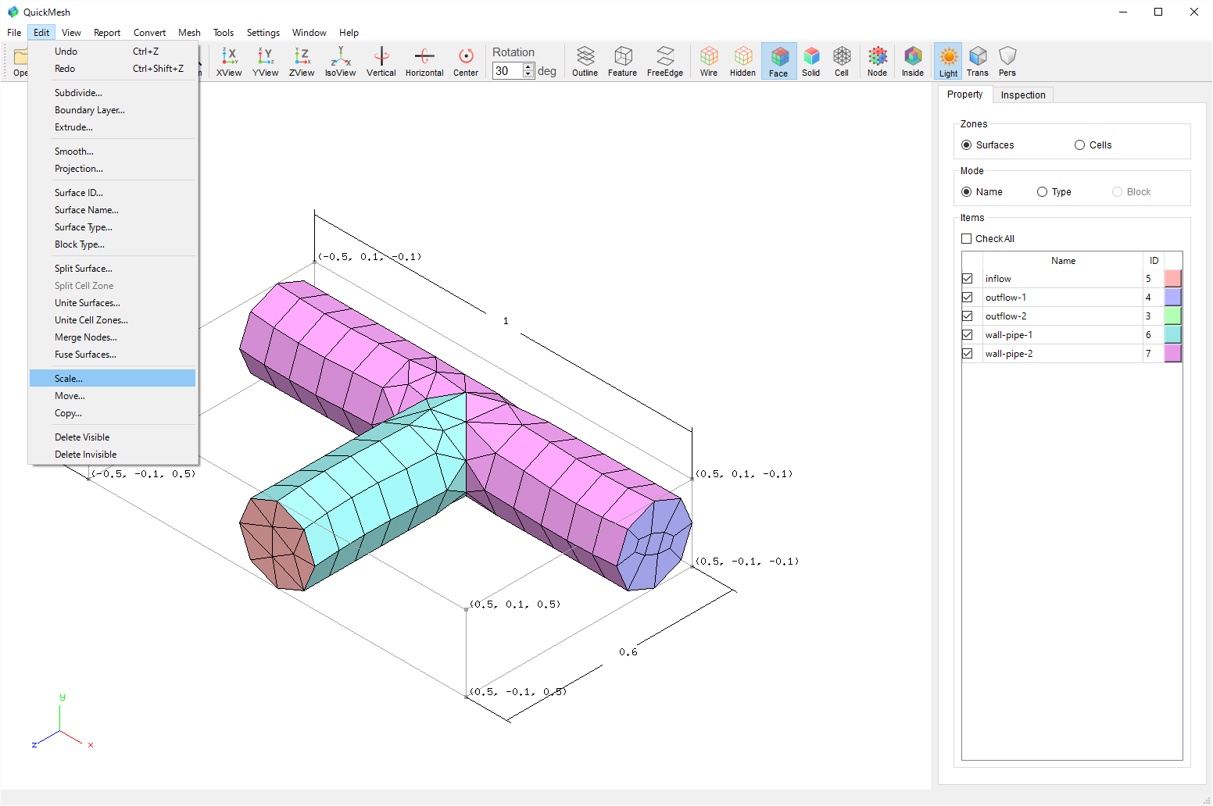Toggle Pers perspective view
1213x806 pixels.
coord(1007,62)
